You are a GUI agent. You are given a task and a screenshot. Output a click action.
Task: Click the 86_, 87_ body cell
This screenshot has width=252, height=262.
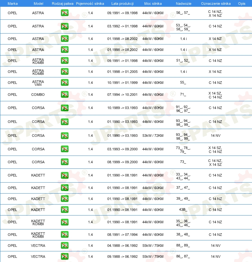tap(183, 256)
